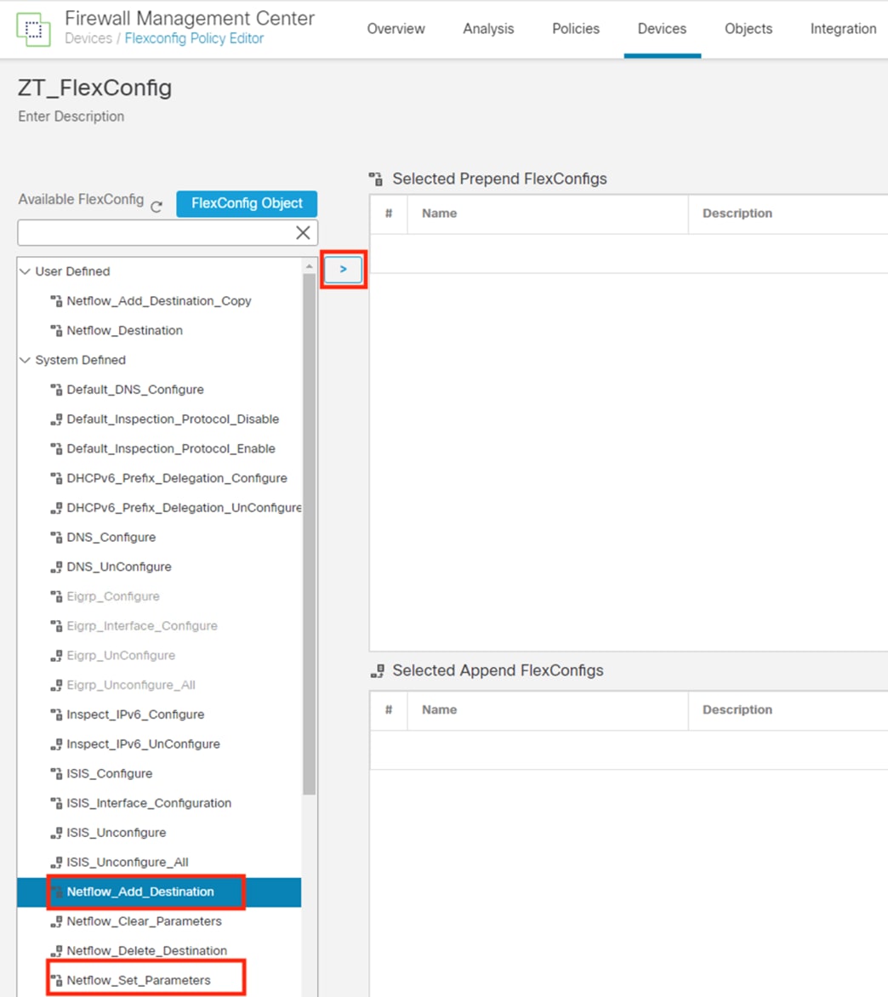Click the icon beside Default_Inspection_Protocol_Enable
Image resolution: width=888 pixels, height=997 pixels.
57,449
